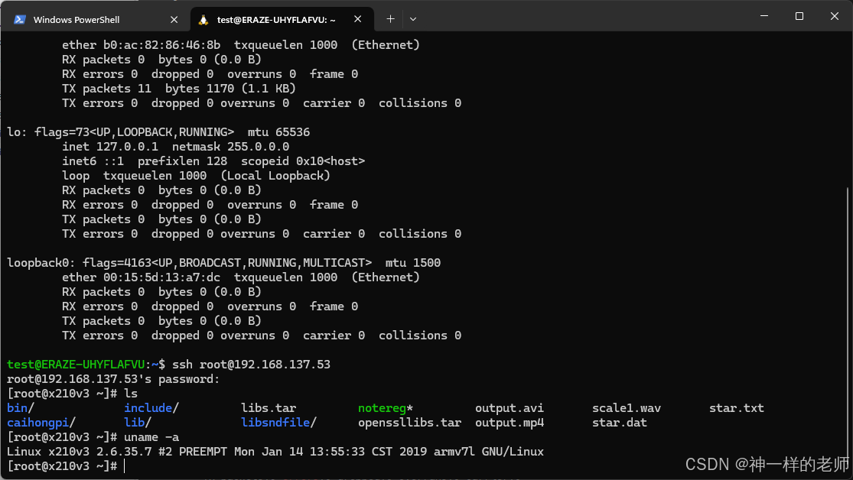Click the last empty '[root@x210v3 ~]#' prompt
The image size is (853, 480).
coord(62,466)
